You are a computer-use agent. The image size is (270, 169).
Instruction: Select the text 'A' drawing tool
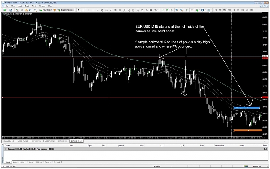[x=111, y=10]
